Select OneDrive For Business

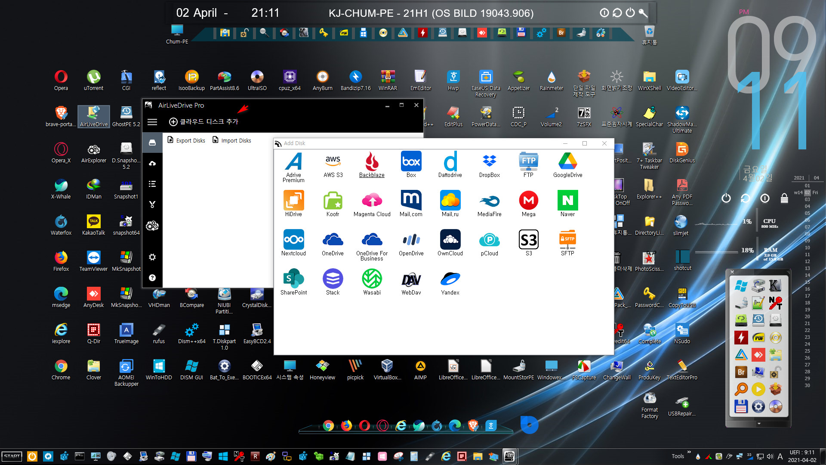click(372, 245)
